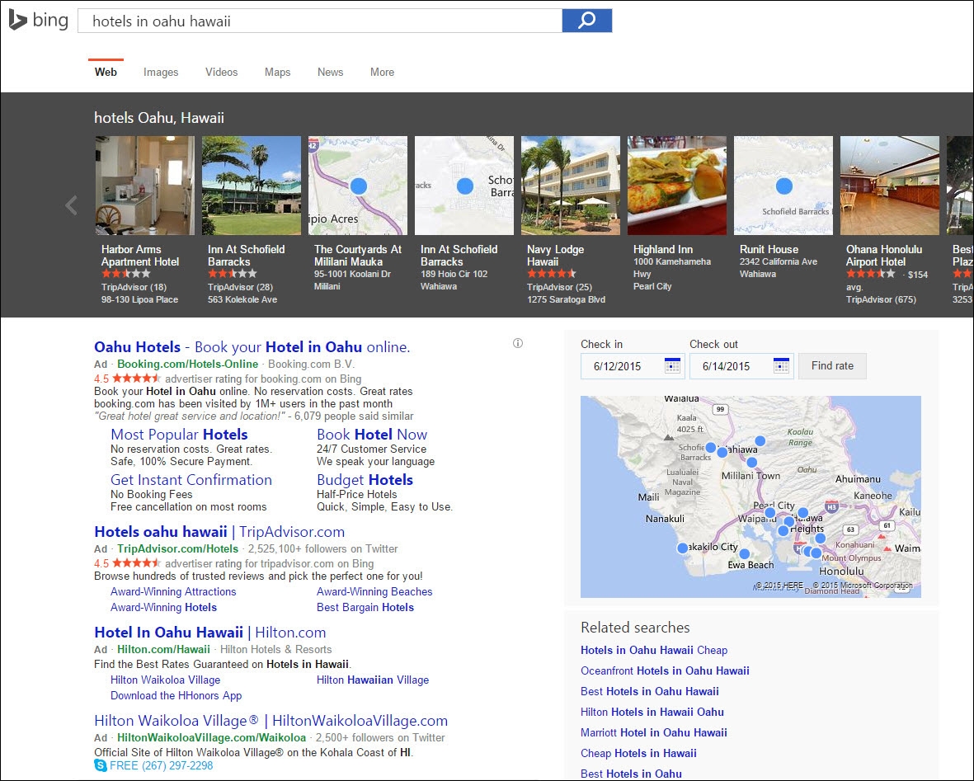Click the Most Popular Hotels sitelink

click(x=179, y=435)
